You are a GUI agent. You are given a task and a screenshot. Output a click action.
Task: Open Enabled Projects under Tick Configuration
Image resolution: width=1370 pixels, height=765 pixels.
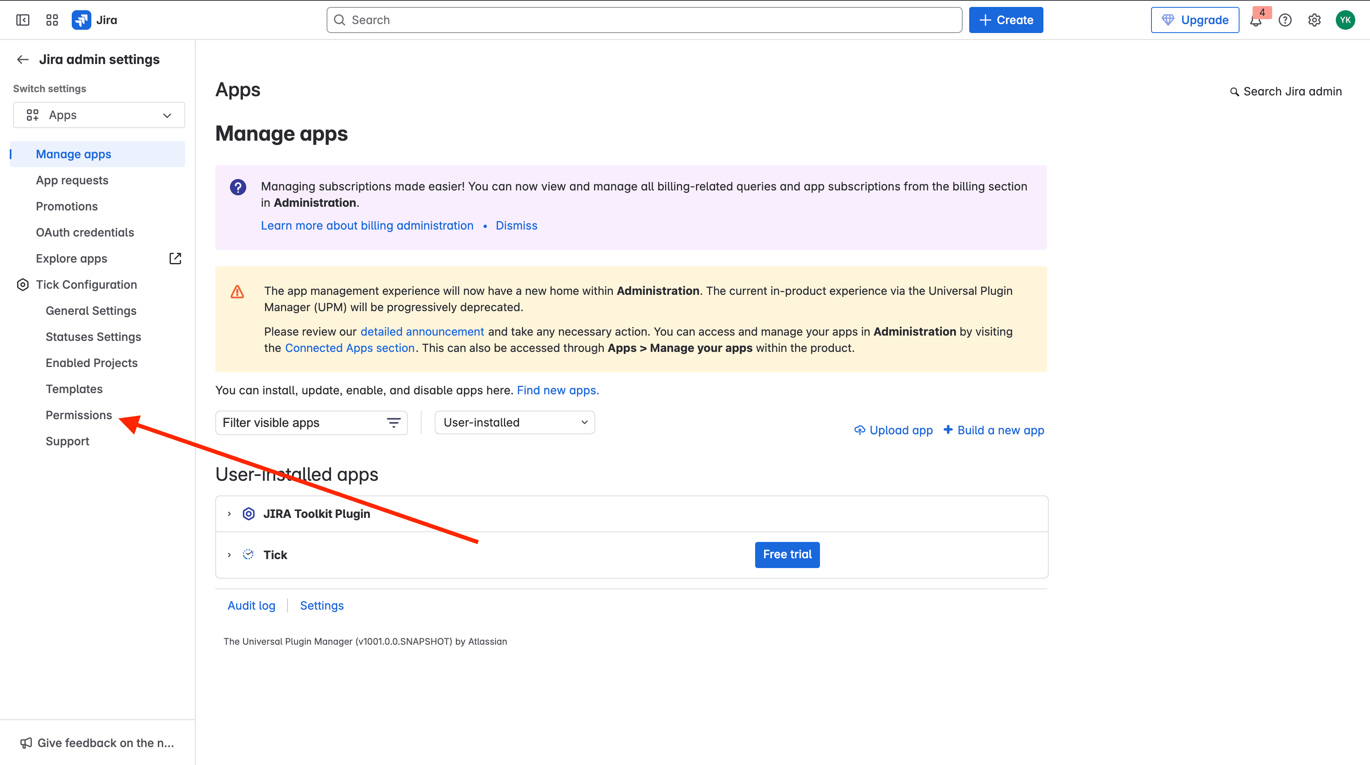click(91, 363)
